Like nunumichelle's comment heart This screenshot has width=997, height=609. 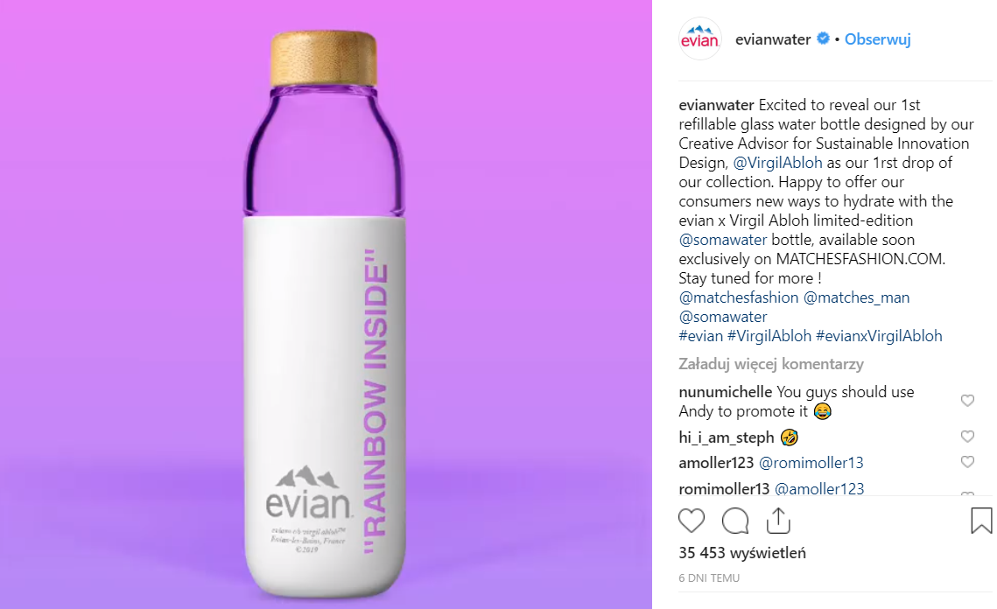967,401
